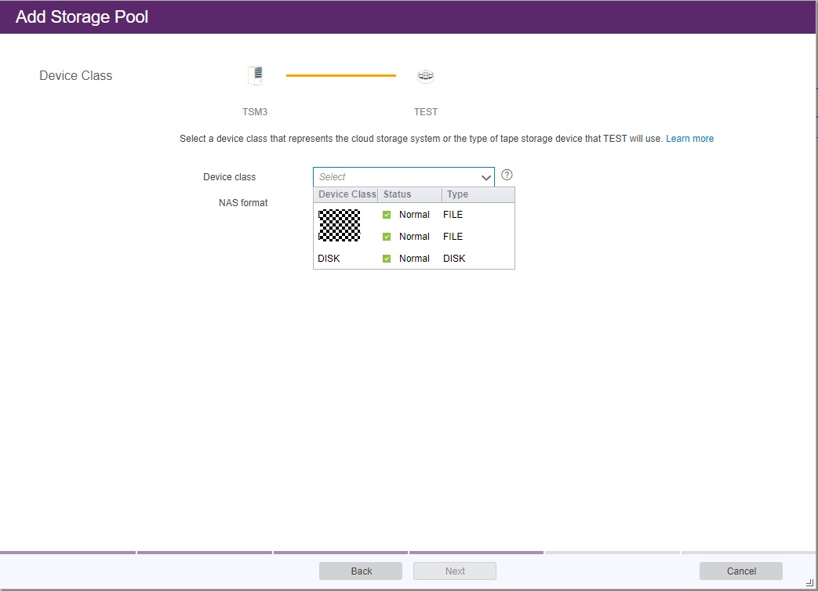Click the Cancel button
The height and width of the screenshot is (591, 818).
(x=740, y=571)
